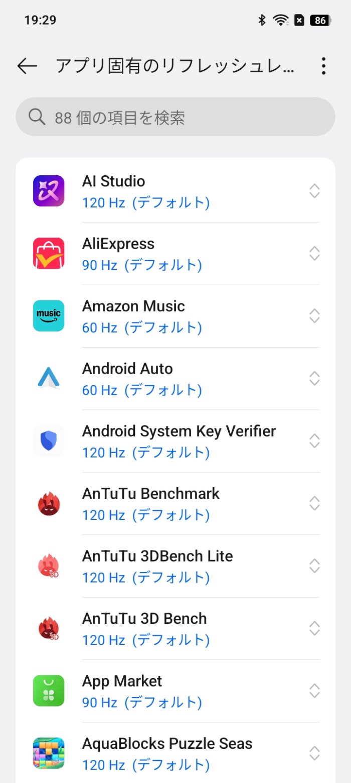Click the AliExpress app icon

click(48, 253)
